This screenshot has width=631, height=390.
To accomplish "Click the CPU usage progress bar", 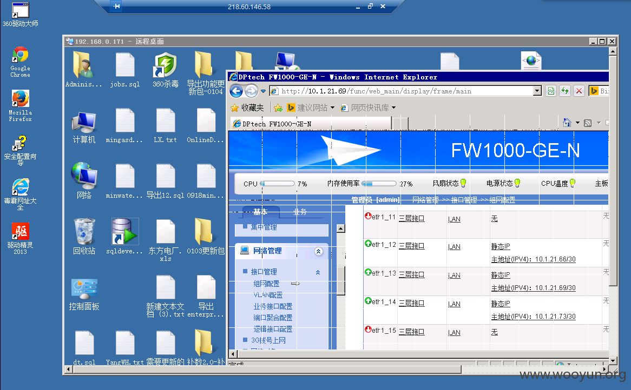I will click(278, 184).
